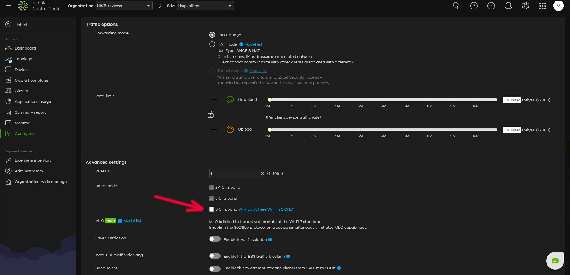The height and width of the screenshot is (275, 570).
Task: Click the hamburger menu icon
Action: click(8, 6)
